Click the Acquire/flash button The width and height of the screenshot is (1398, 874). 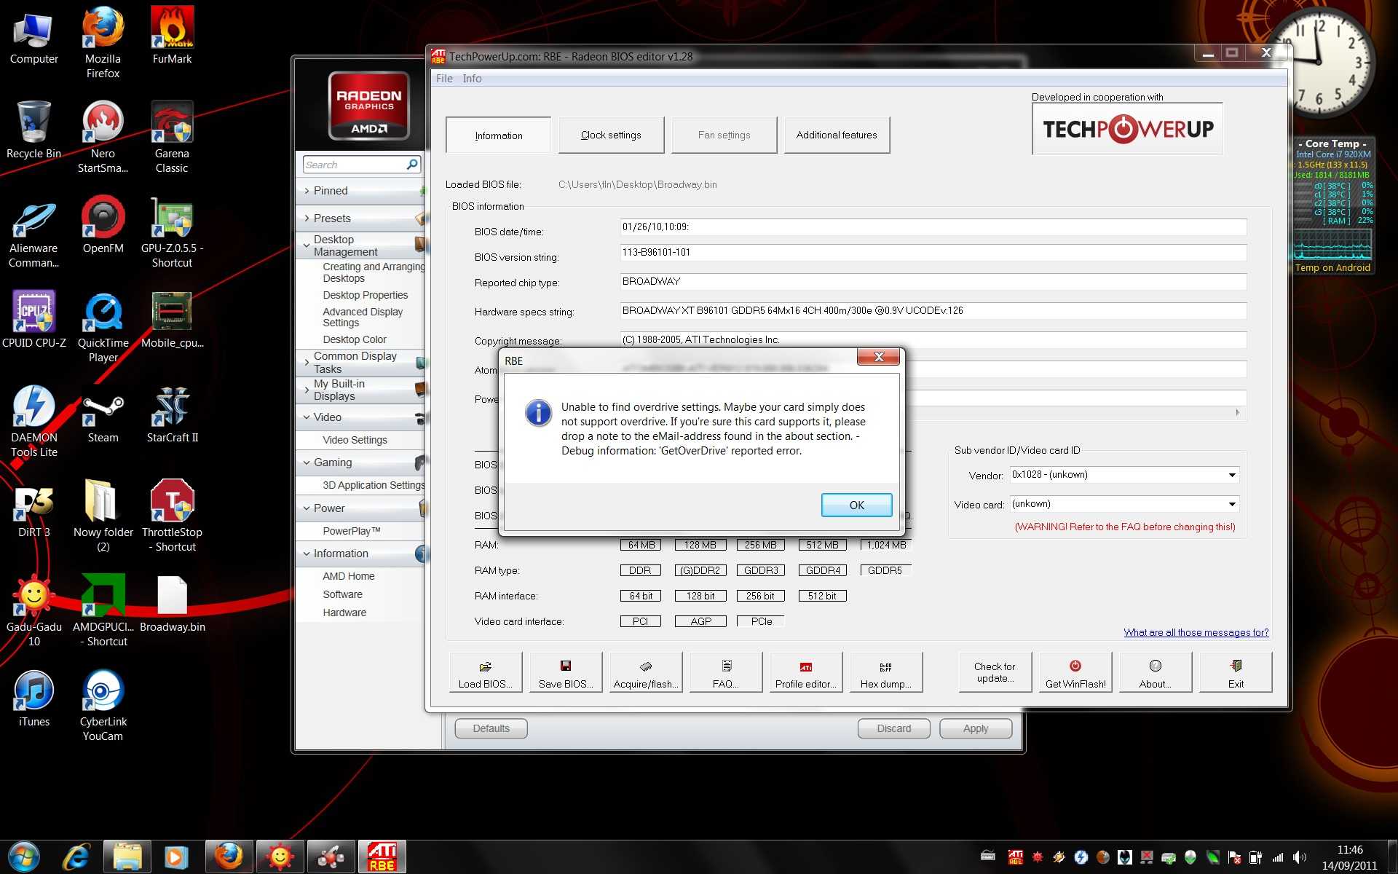tap(646, 672)
